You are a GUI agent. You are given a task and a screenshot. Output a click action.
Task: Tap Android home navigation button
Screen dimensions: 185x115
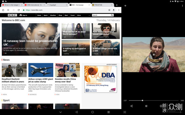click(92, 112)
